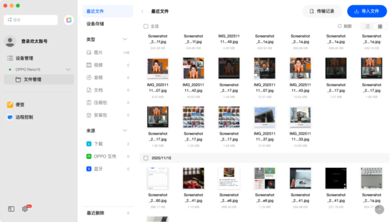Open 远程控制 remote control icon
The height and width of the screenshot is (222, 392).
(10, 117)
